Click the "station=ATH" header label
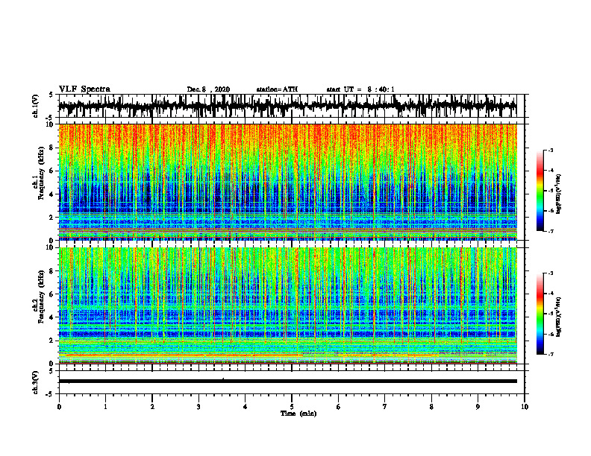The height and width of the screenshot is (456, 591). [x=277, y=89]
